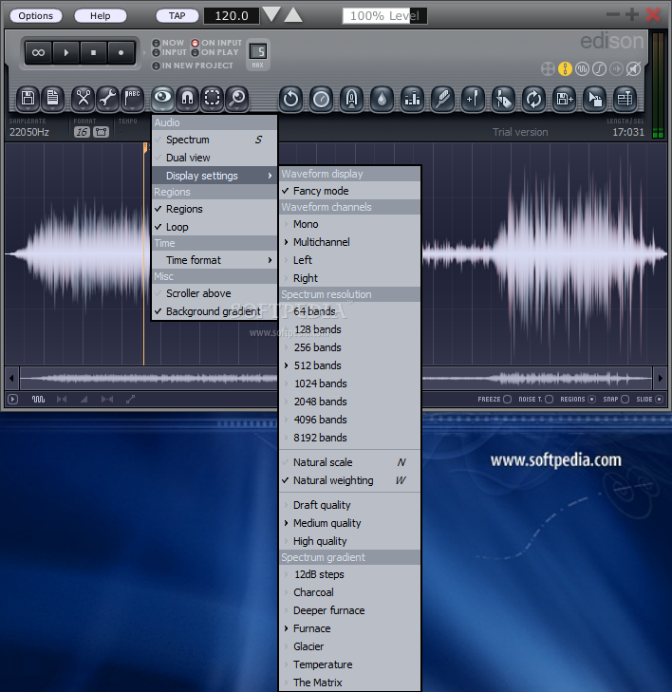Click the record button

tap(121, 52)
